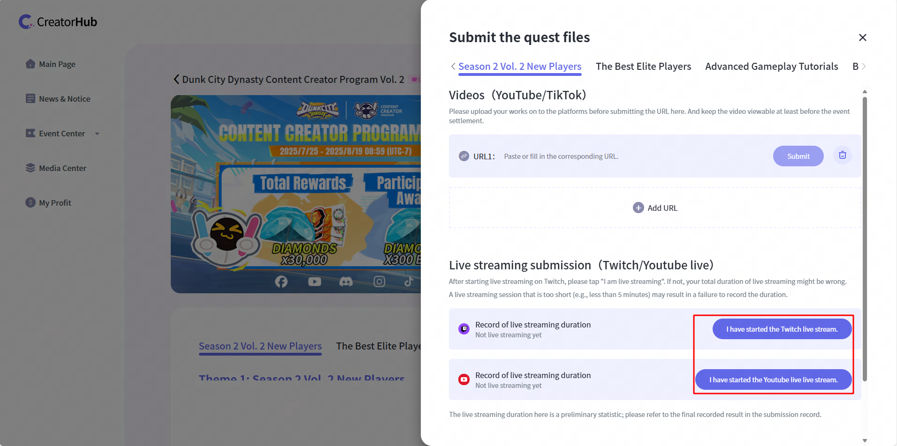Open Facebook icon on program banner
Image resolution: width=897 pixels, height=446 pixels.
[281, 282]
